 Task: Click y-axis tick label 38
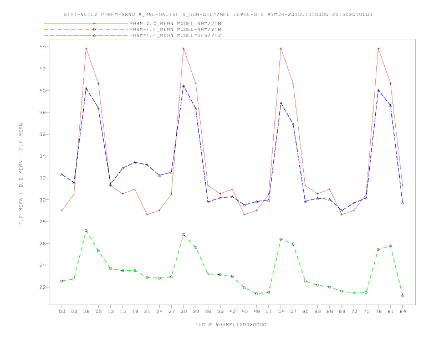(x=42, y=112)
